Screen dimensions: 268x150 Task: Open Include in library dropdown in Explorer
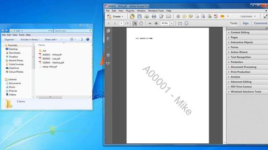click(x=30, y=40)
